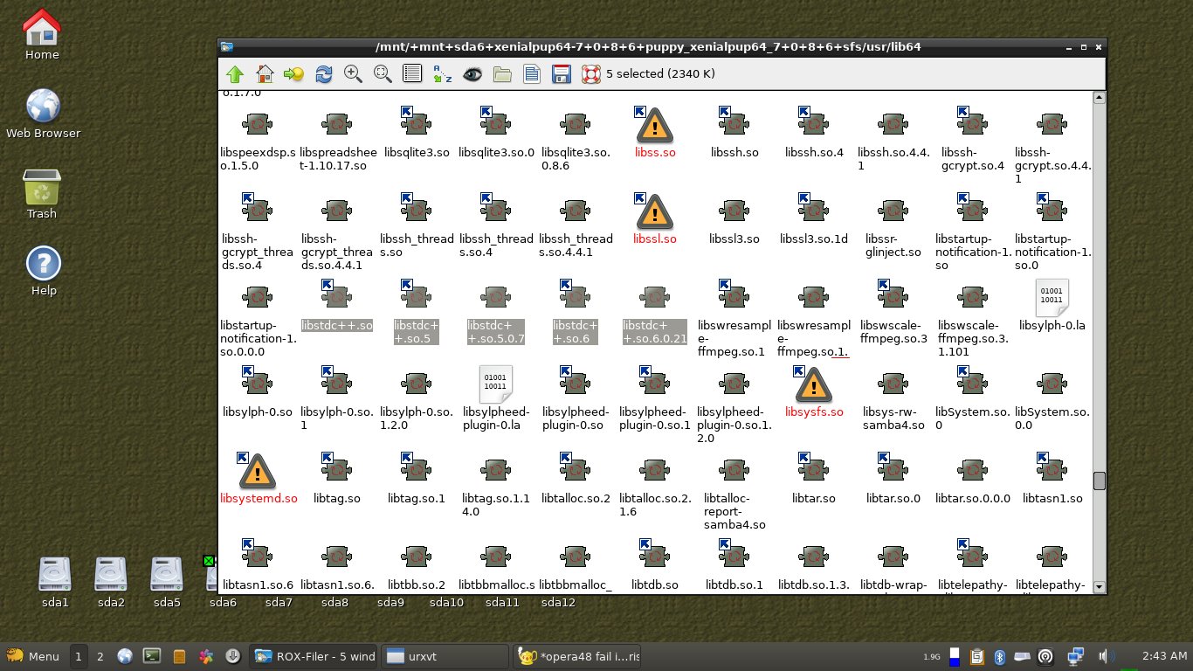Click the clipboard tray icon
The width and height of the screenshot is (1193, 671).
point(979,656)
